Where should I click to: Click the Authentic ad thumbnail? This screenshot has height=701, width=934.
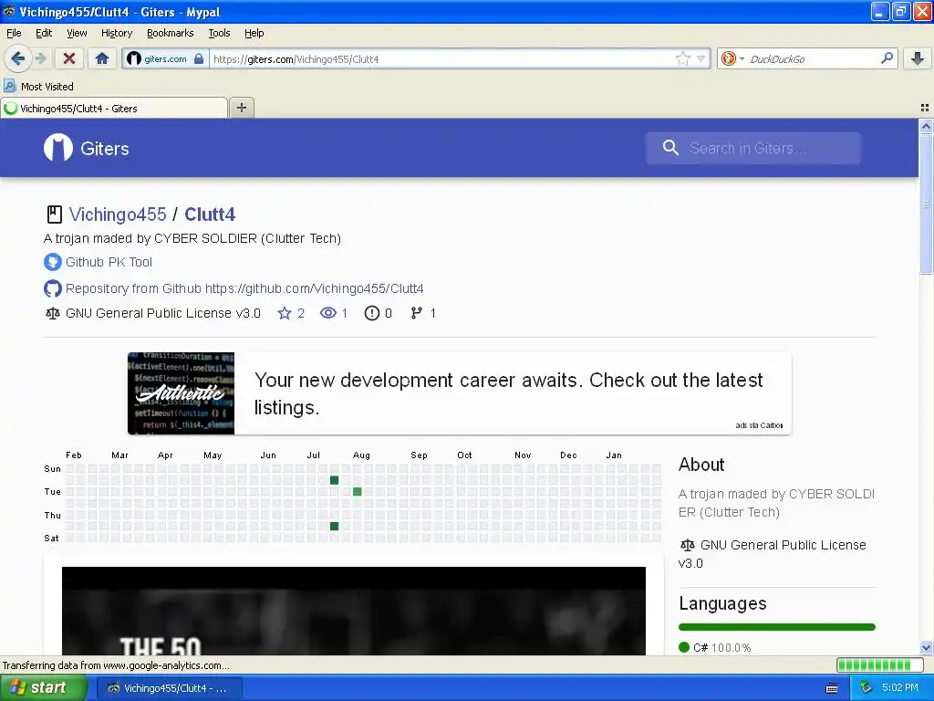tap(181, 392)
